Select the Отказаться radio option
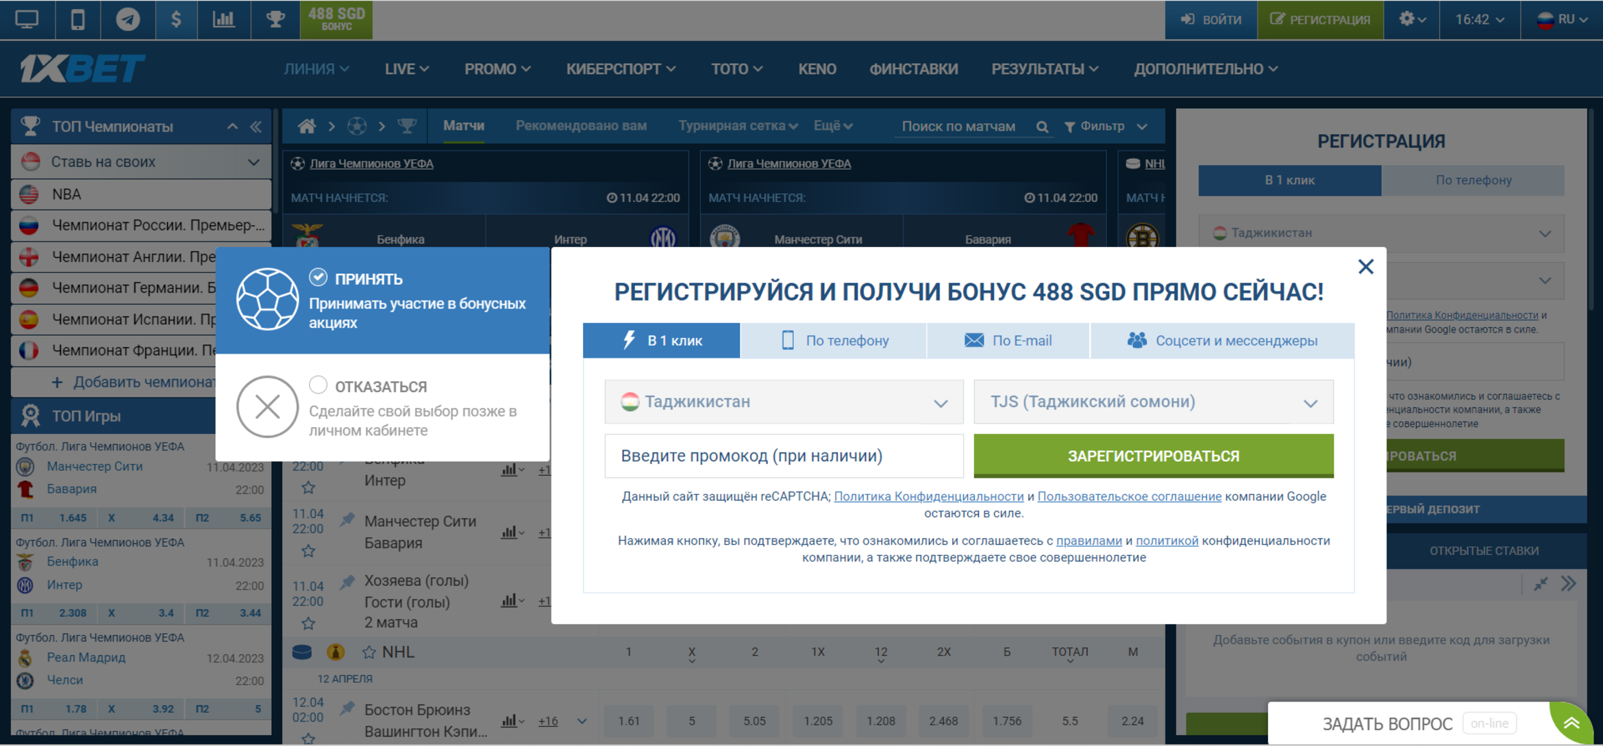 318,385
